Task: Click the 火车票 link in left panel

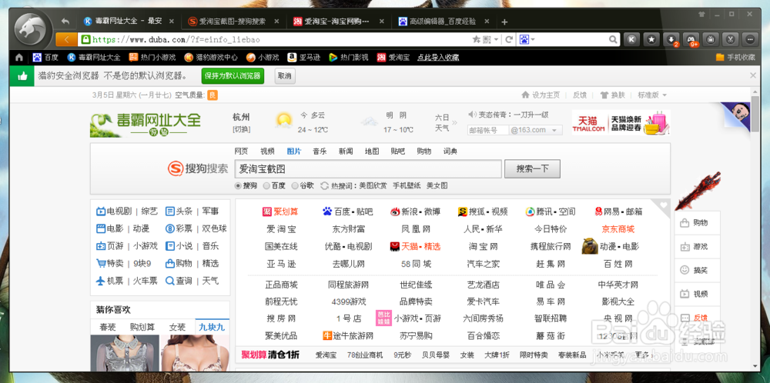Action: pyautogui.click(x=146, y=281)
